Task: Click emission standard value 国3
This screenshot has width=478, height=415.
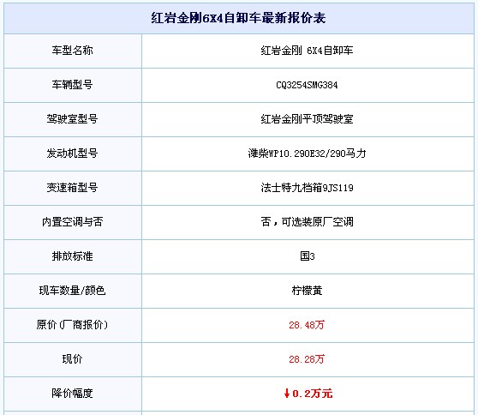Action: [308, 256]
